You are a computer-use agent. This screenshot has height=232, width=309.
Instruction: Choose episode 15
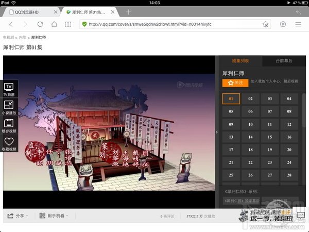(270, 137)
